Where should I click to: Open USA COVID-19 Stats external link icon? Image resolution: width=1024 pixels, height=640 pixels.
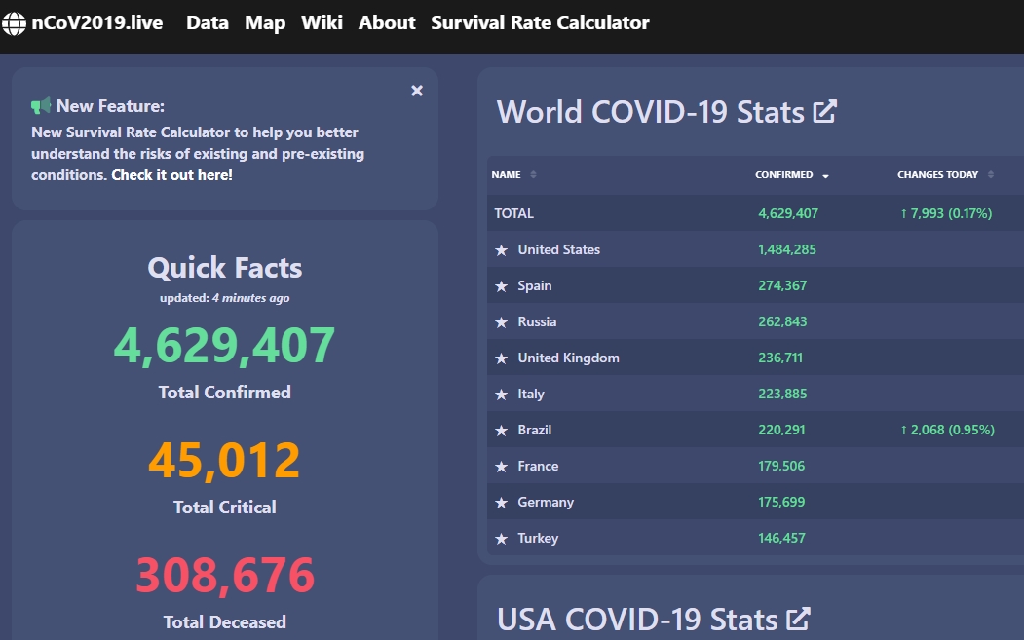pos(798,619)
